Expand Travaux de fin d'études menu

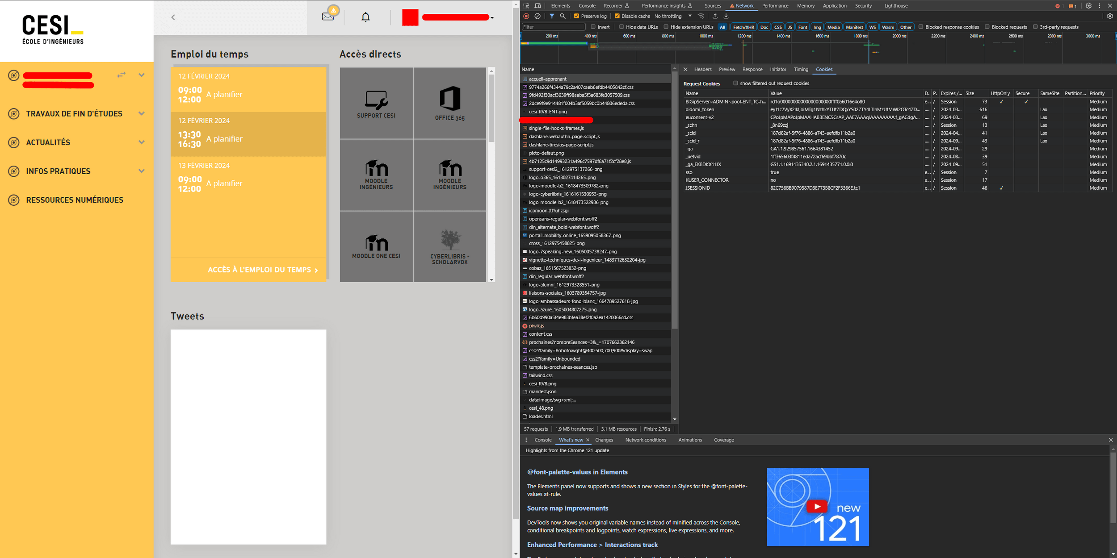click(142, 113)
